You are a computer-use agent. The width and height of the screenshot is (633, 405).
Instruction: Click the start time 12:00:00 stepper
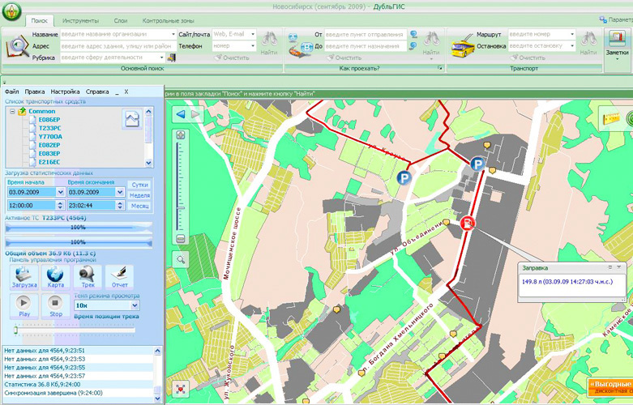(x=60, y=205)
